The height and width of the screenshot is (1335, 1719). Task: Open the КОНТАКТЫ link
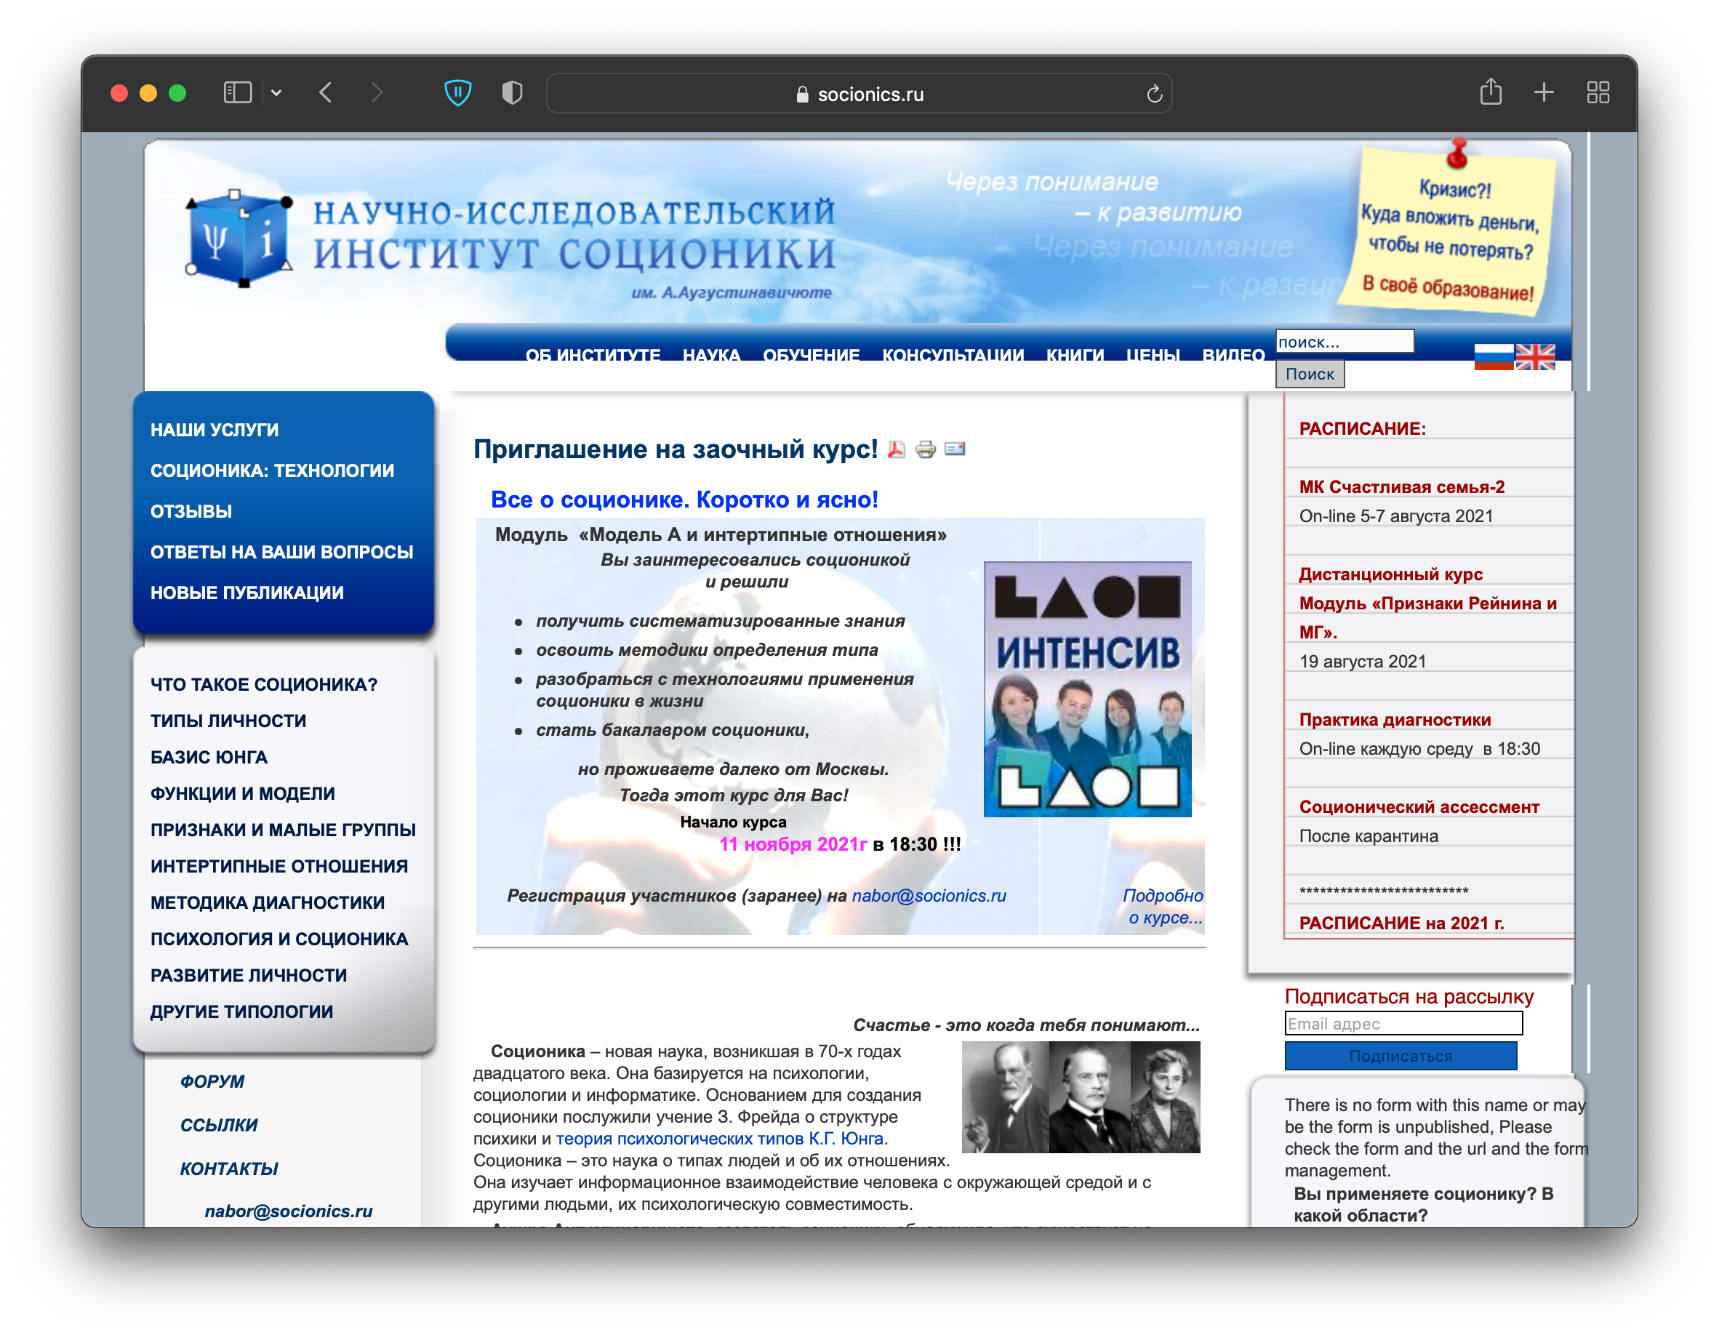coord(229,1168)
